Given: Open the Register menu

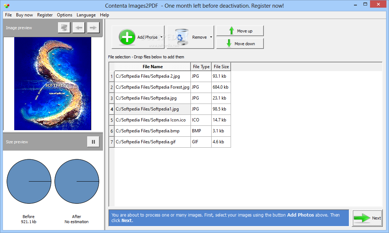Looking at the screenshot, I should [45, 15].
